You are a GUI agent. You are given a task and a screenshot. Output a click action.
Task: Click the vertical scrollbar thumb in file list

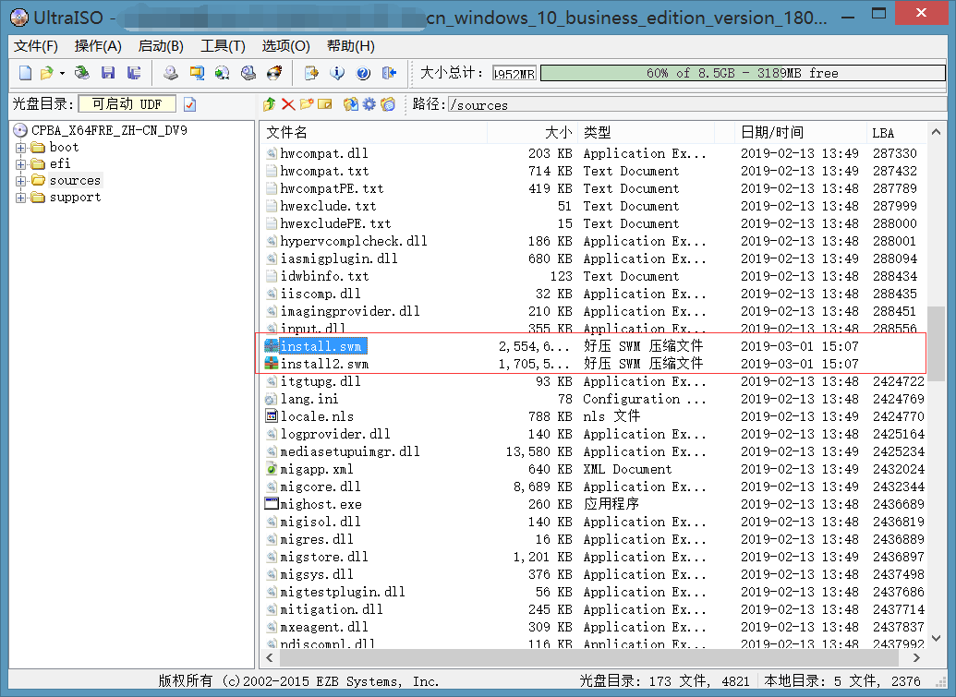pos(936,343)
